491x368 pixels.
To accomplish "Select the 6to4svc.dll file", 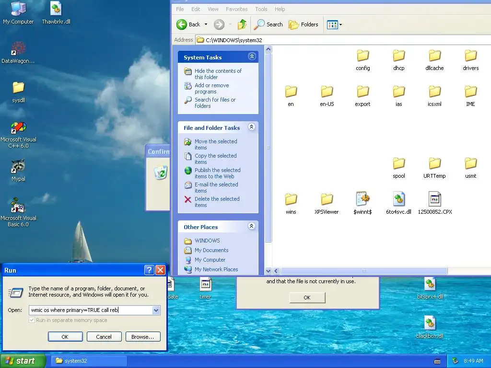I will pyautogui.click(x=398, y=203).
